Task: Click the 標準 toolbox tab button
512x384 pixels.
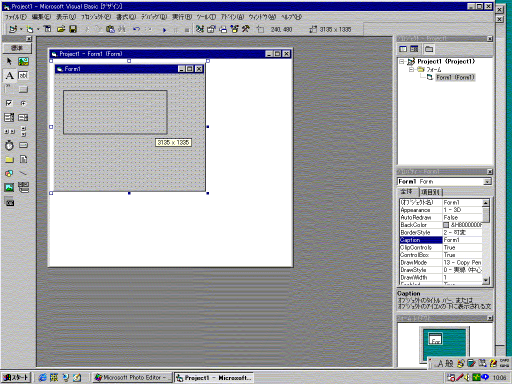Action: tap(17, 48)
